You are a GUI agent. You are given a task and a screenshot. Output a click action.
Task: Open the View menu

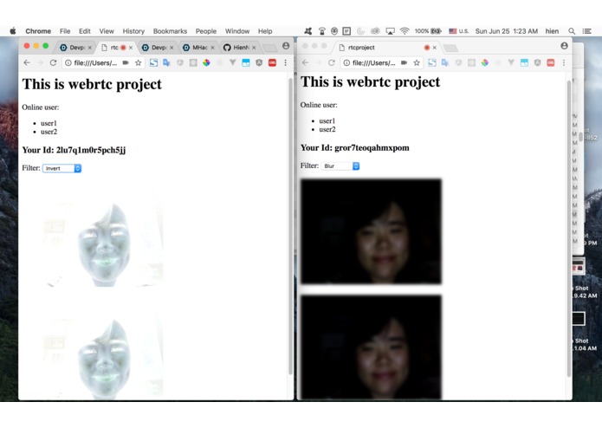[x=107, y=31]
